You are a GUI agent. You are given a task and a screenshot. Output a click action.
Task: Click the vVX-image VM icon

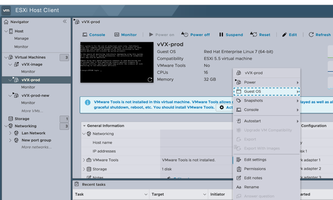[x=16, y=64]
